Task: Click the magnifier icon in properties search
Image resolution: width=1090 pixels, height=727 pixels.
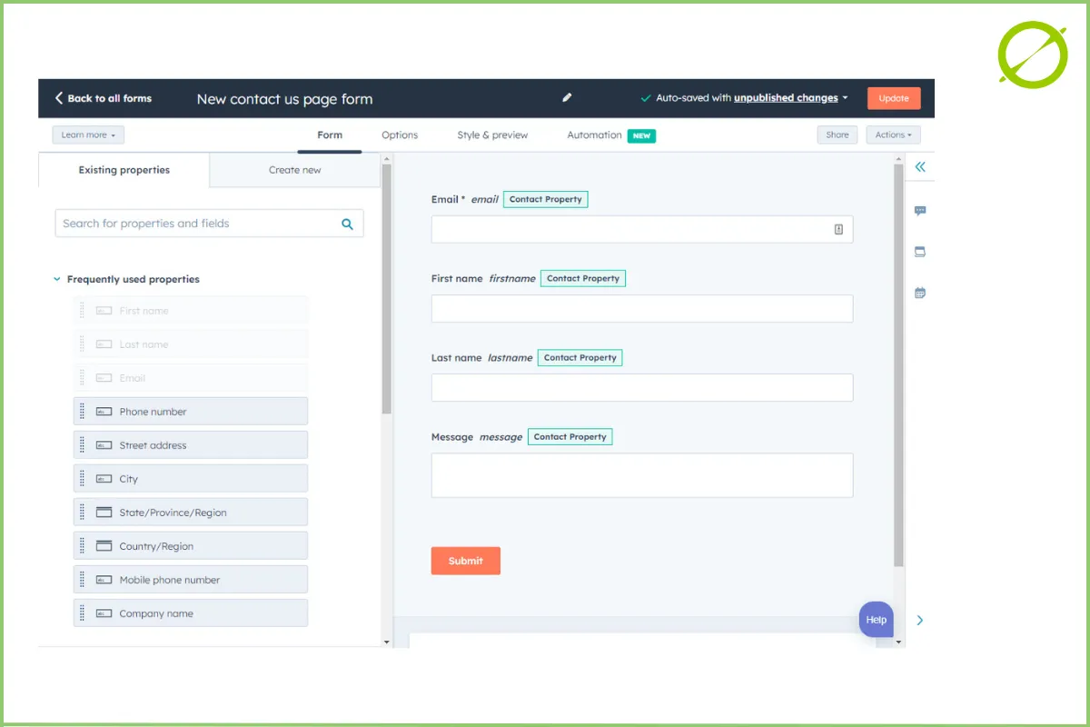Action: 347,224
